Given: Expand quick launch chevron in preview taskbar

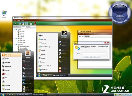Looking at the screenshot, I should pyautogui.click(x=51, y=75).
